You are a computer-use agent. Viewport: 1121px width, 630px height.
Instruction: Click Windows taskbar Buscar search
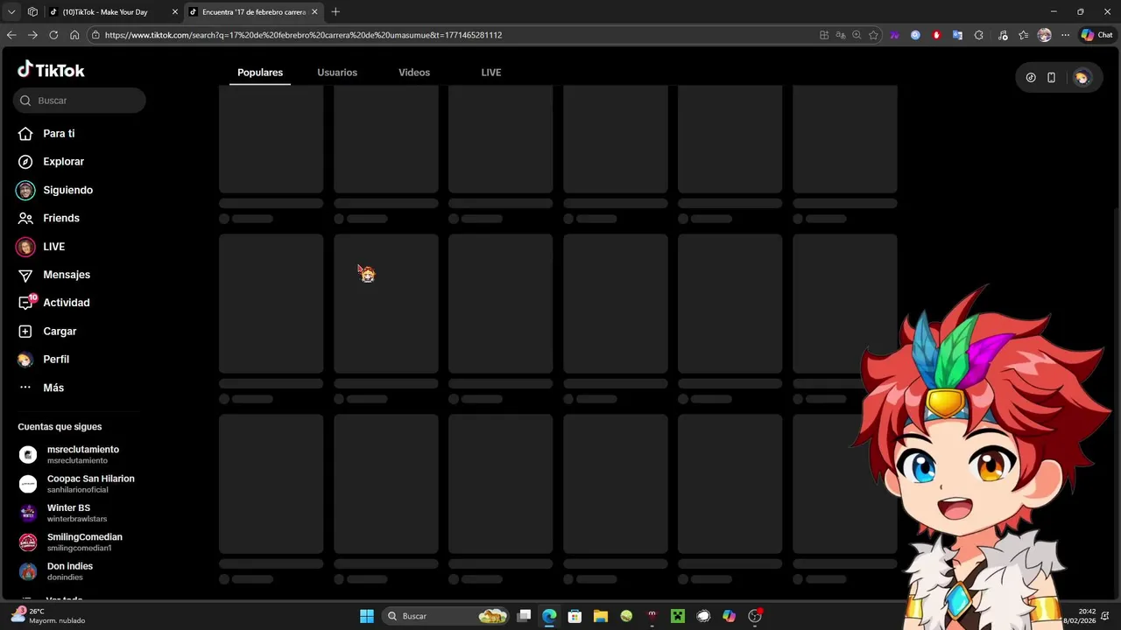[x=447, y=616]
